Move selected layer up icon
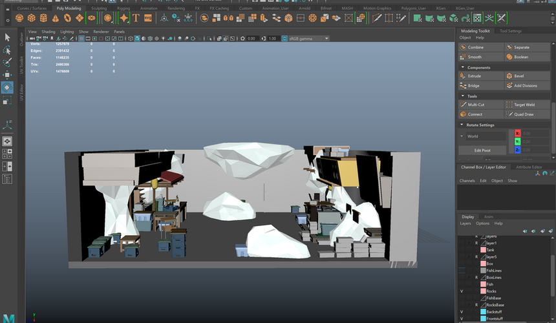 (x=525, y=231)
